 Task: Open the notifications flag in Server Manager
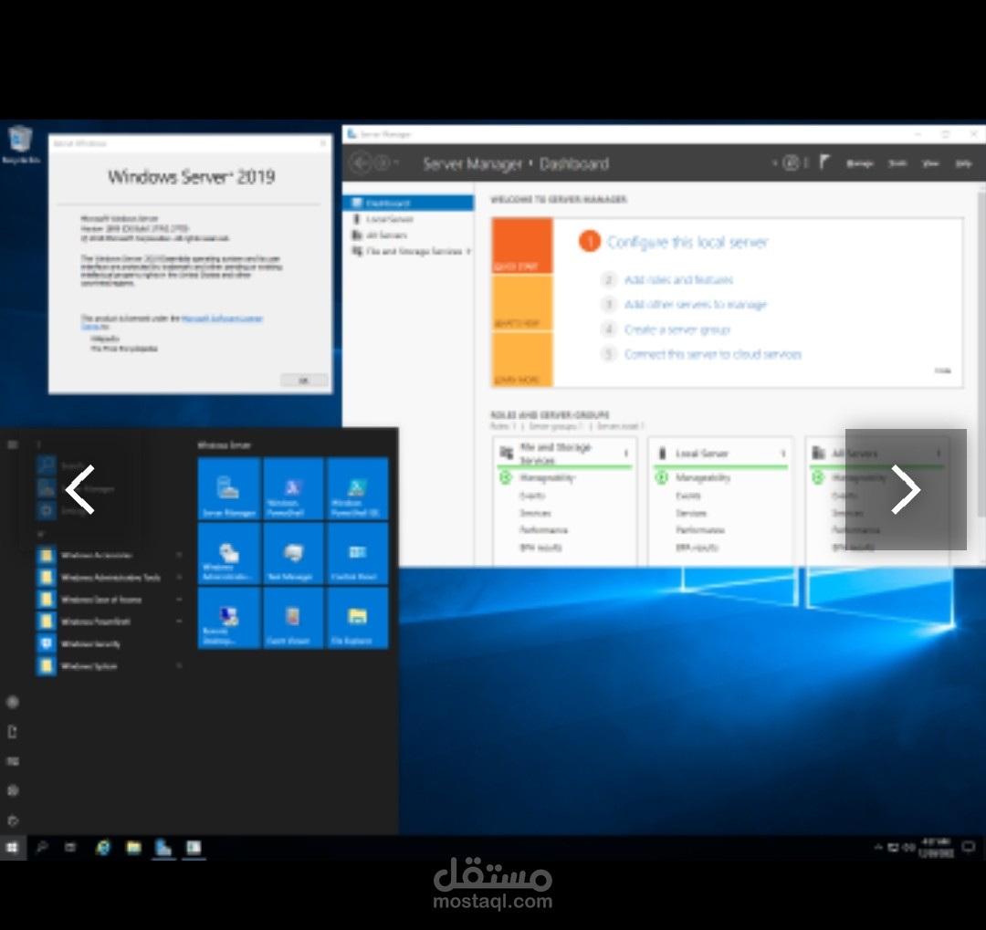coord(824,162)
